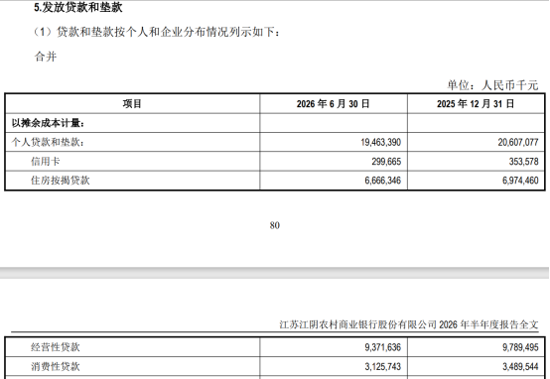Screen dimensions: 550x379
Task: Click the 合并 label
Action: pyautogui.click(x=46, y=57)
